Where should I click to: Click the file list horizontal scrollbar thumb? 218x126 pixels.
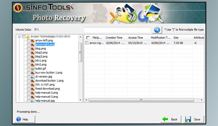coord(141,100)
